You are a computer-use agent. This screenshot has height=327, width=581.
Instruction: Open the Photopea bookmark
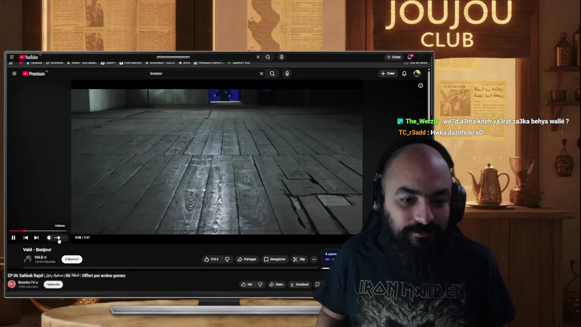209,63
